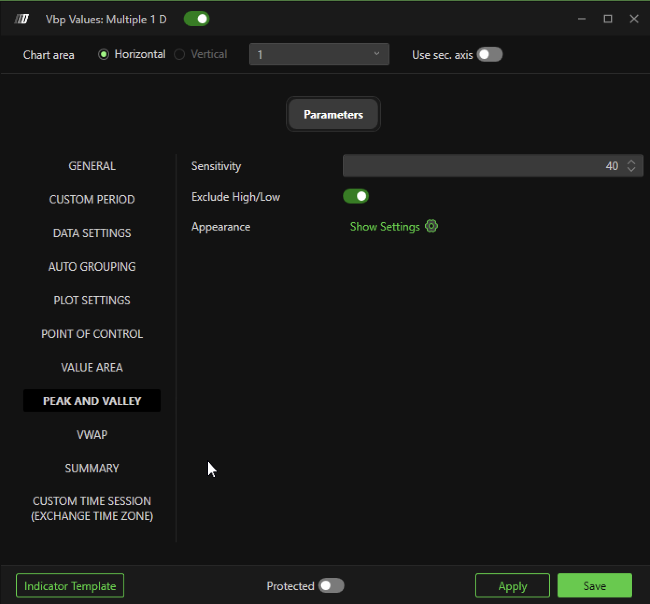
Task: Click the Parameters button
Action: 333,114
